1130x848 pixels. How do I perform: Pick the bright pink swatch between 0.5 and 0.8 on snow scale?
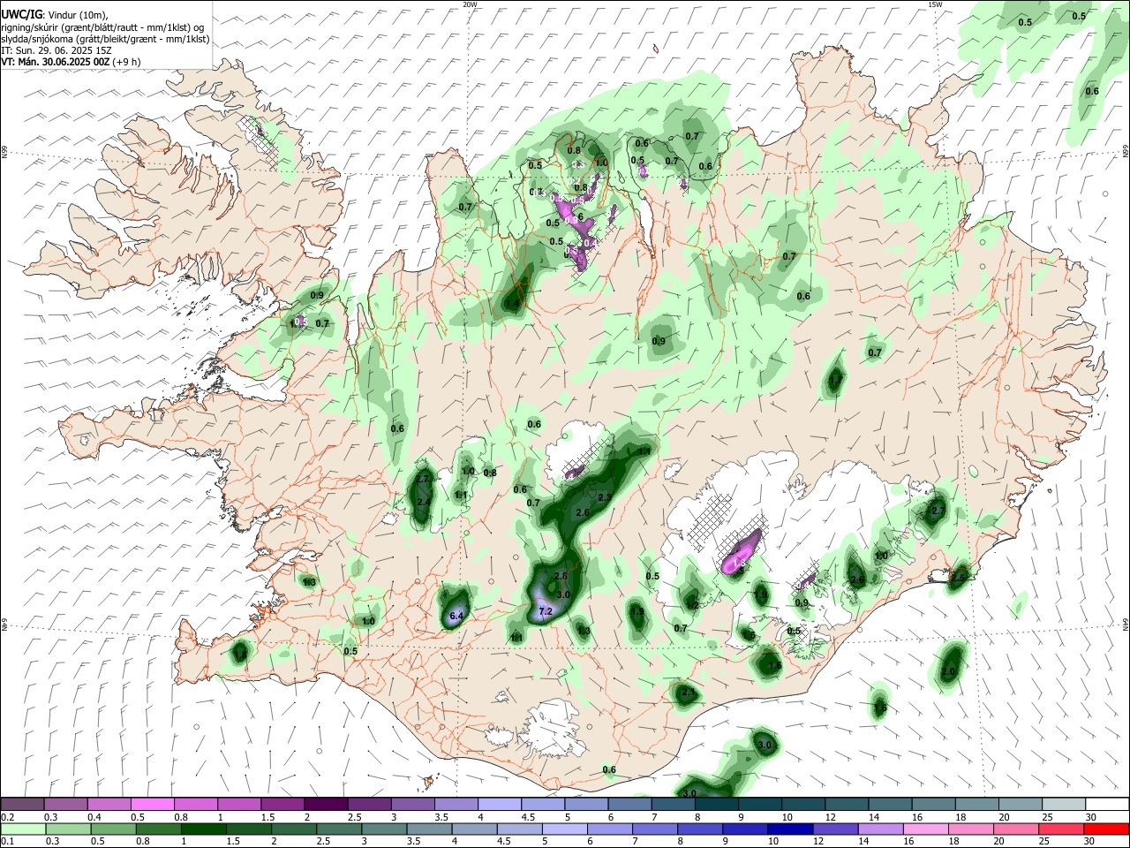tap(152, 804)
